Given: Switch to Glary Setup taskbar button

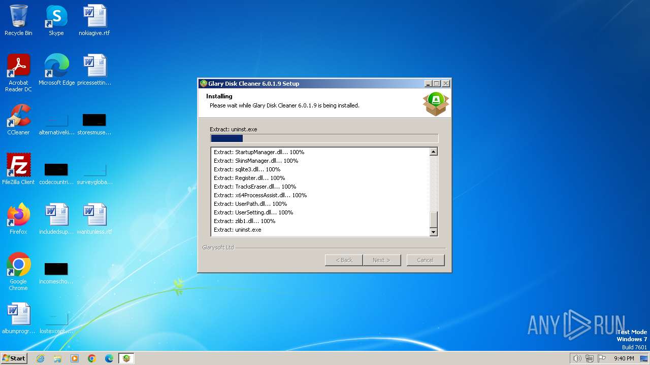Looking at the screenshot, I should (x=126, y=358).
